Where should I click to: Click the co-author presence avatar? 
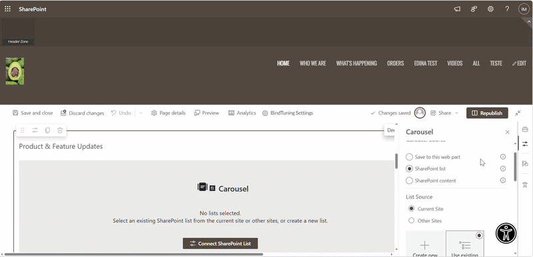(420, 113)
